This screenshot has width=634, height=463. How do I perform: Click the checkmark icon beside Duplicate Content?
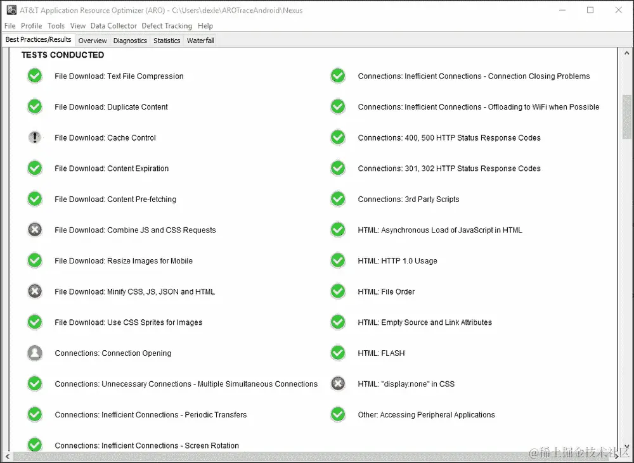tap(35, 106)
